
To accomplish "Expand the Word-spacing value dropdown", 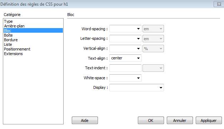I will (125, 29).
